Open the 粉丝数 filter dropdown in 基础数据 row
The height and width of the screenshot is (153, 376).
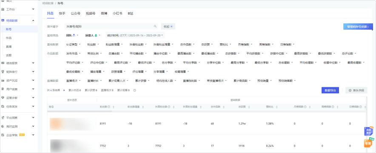coord(93,45)
